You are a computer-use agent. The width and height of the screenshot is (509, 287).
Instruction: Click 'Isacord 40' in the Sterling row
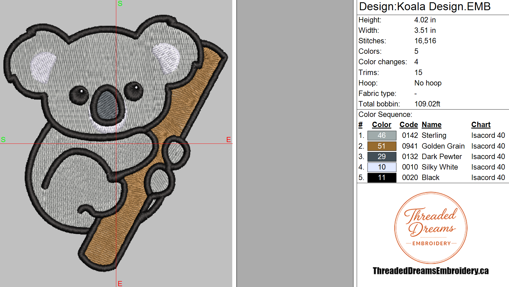488,136
